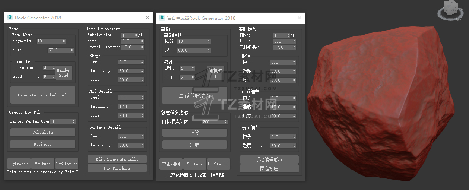Click Overall intensity field showing -7.0
This screenshot has width=469, height=190.
(131, 47)
